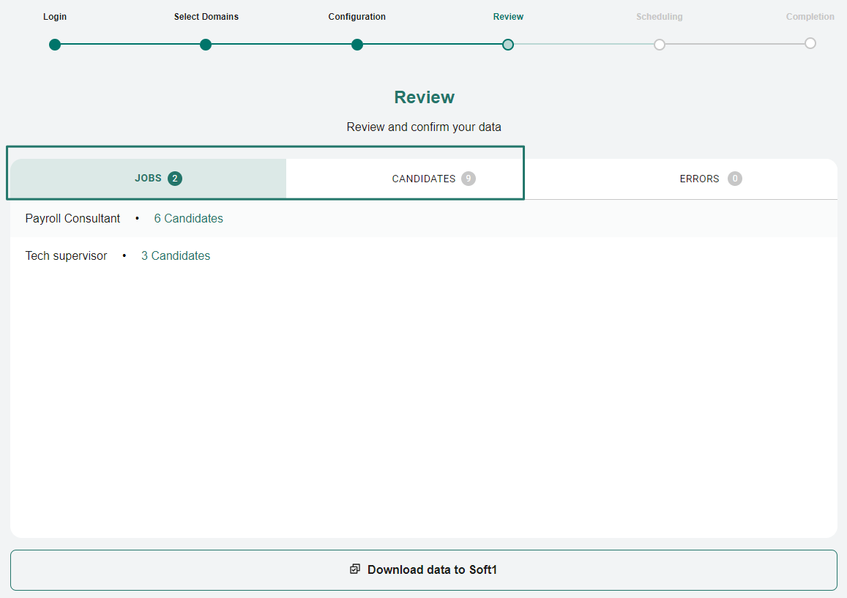Click the Completion step circle
847x598 pixels.
(x=810, y=43)
